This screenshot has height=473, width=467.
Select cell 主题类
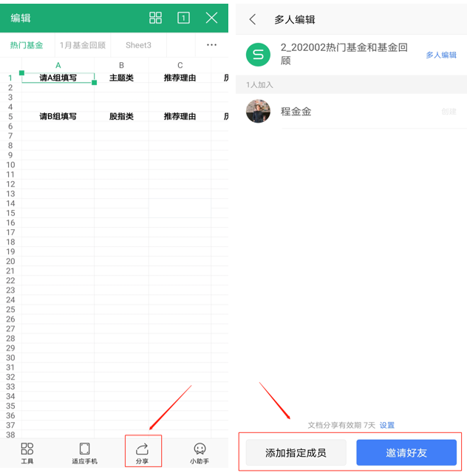click(x=121, y=78)
